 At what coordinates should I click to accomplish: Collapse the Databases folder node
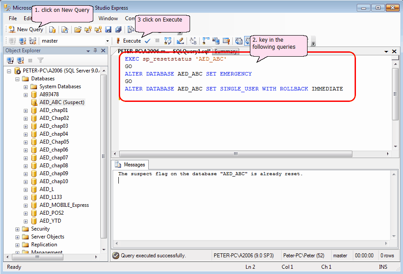pos(17,79)
